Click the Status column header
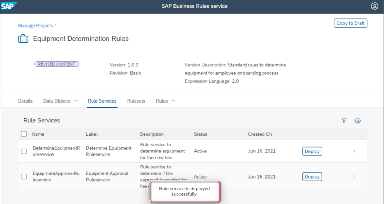384x204 pixels. pyautogui.click(x=201, y=134)
